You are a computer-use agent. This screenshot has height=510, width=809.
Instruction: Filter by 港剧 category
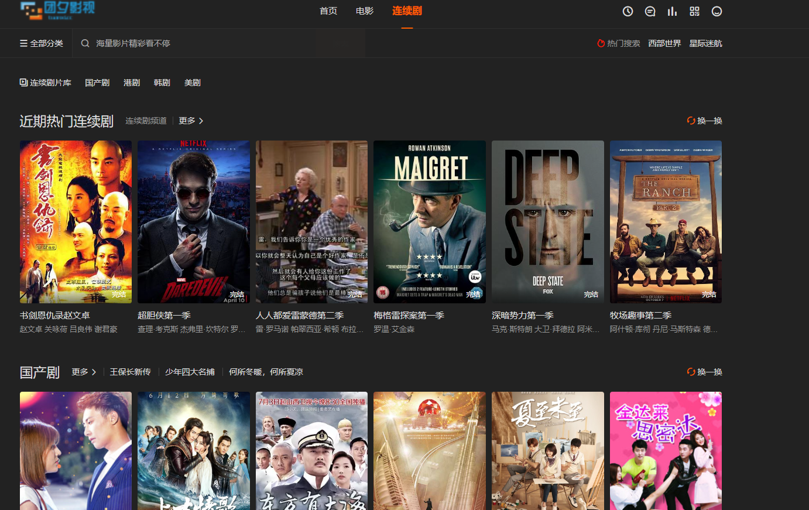132,83
